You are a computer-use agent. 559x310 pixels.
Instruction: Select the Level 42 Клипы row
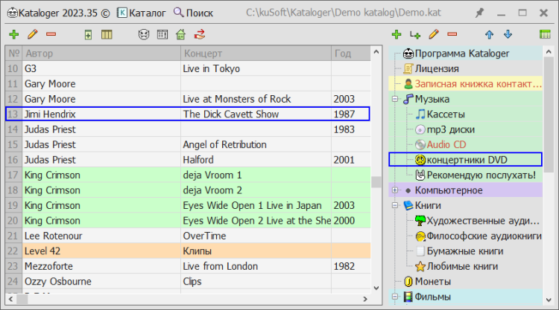188,251
